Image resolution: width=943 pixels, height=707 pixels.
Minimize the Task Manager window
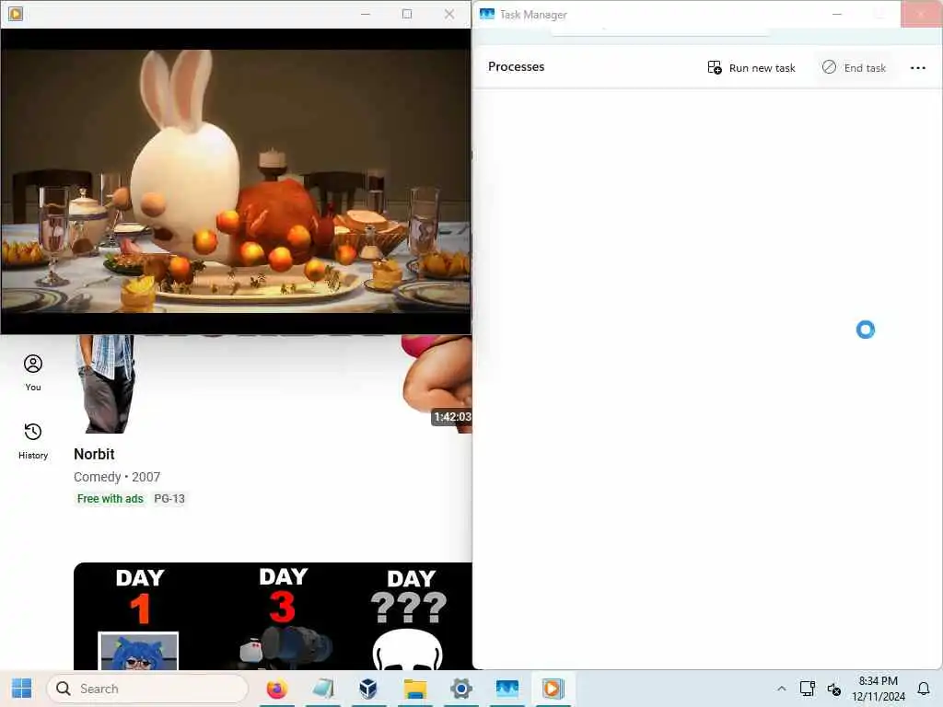(836, 14)
